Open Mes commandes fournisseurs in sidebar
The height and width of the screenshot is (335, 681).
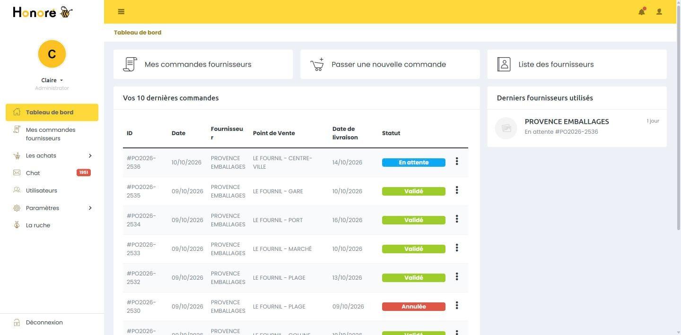pos(52,134)
